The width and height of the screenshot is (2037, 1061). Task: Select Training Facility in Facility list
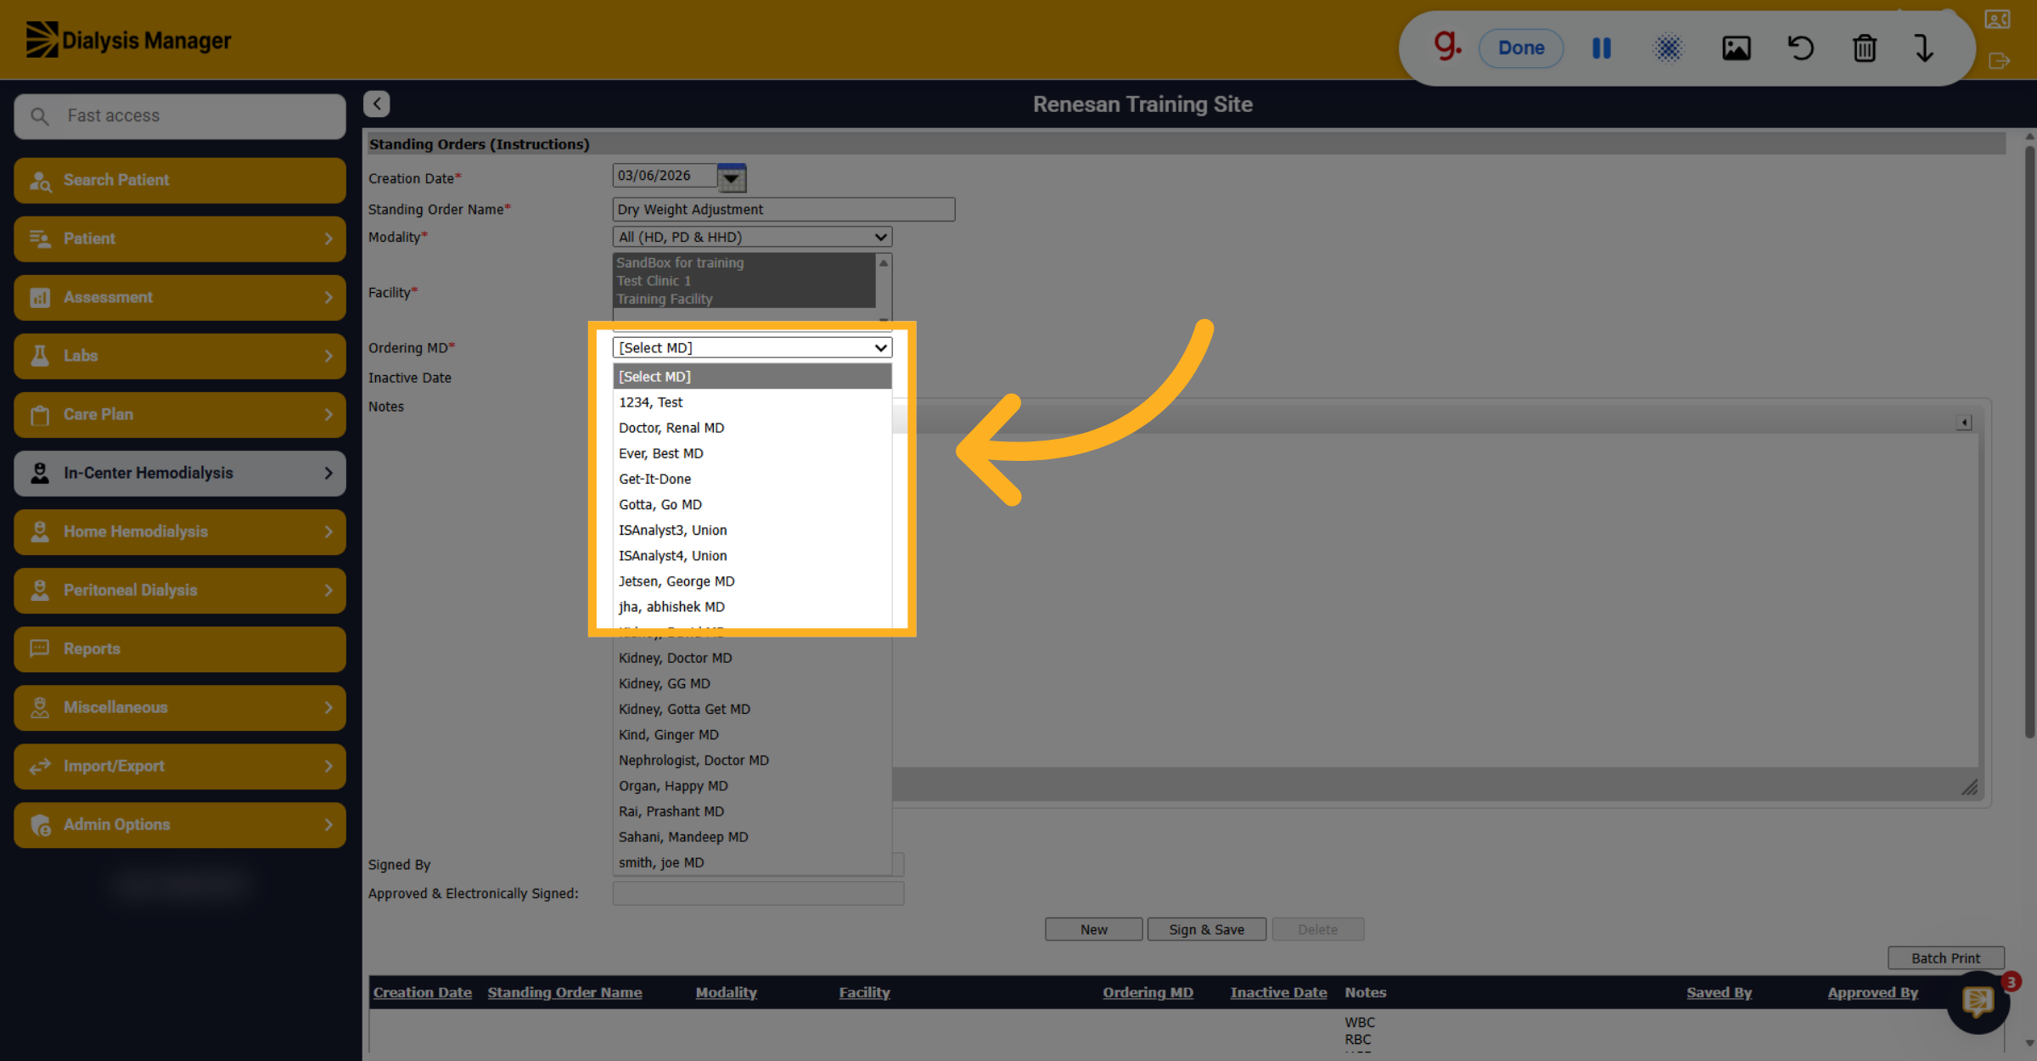tap(744, 299)
